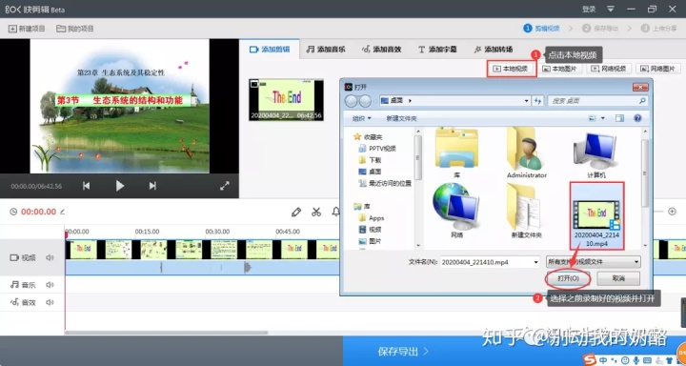Switch to the 添加剪辑 tab

(270, 50)
